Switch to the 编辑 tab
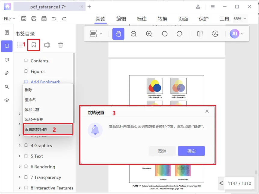 tap(121, 19)
